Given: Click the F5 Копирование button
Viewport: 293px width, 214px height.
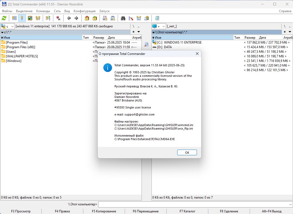Looking at the screenshot, I should [104, 211].
